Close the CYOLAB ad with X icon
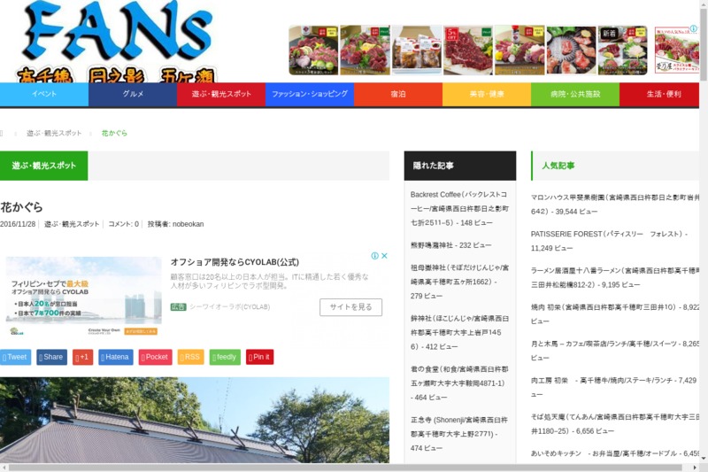 click(385, 256)
